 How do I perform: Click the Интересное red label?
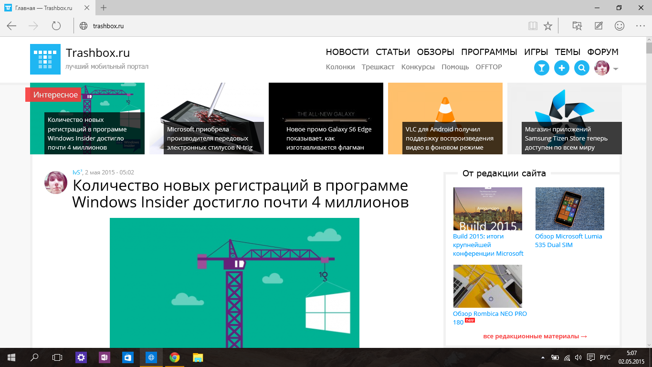tap(54, 95)
